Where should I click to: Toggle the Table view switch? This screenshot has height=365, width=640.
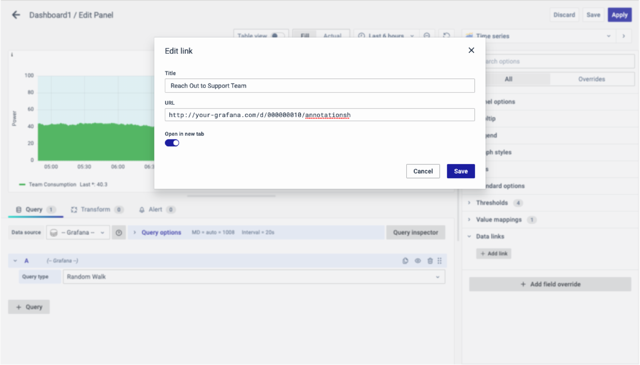click(277, 35)
